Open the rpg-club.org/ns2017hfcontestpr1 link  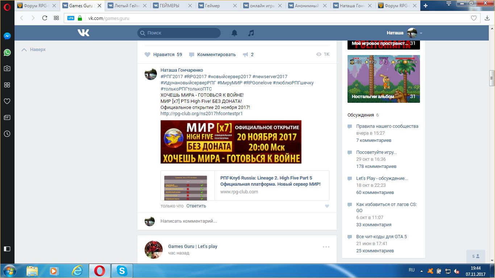click(x=201, y=114)
